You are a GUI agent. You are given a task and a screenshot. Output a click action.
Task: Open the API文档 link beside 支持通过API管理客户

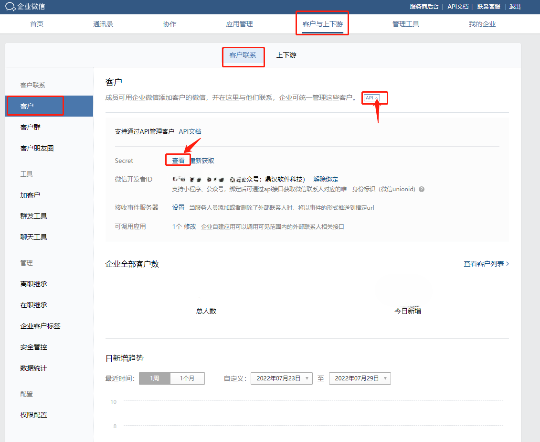click(190, 132)
